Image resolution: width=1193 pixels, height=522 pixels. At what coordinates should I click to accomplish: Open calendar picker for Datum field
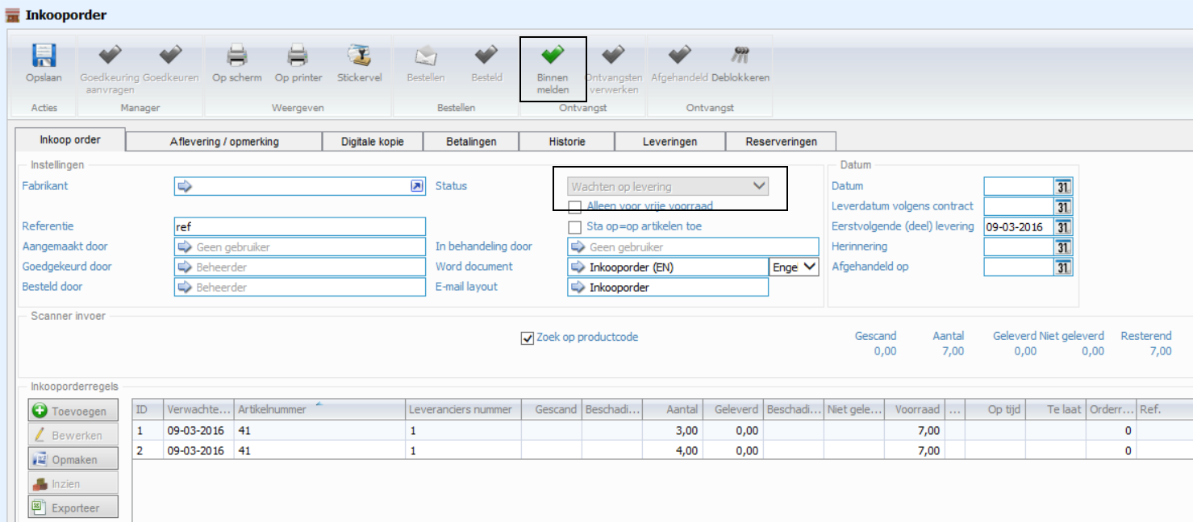pyautogui.click(x=1063, y=186)
